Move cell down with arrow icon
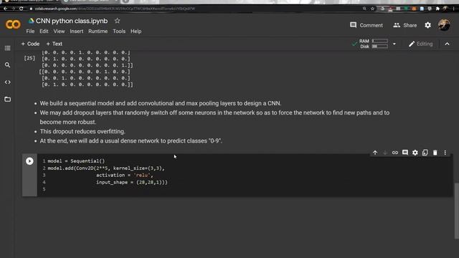The width and height of the screenshot is (459, 258). (385, 153)
